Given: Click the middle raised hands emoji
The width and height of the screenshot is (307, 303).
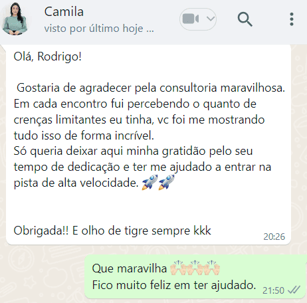Looking at the screenshot, I should [x=195, y=268].
